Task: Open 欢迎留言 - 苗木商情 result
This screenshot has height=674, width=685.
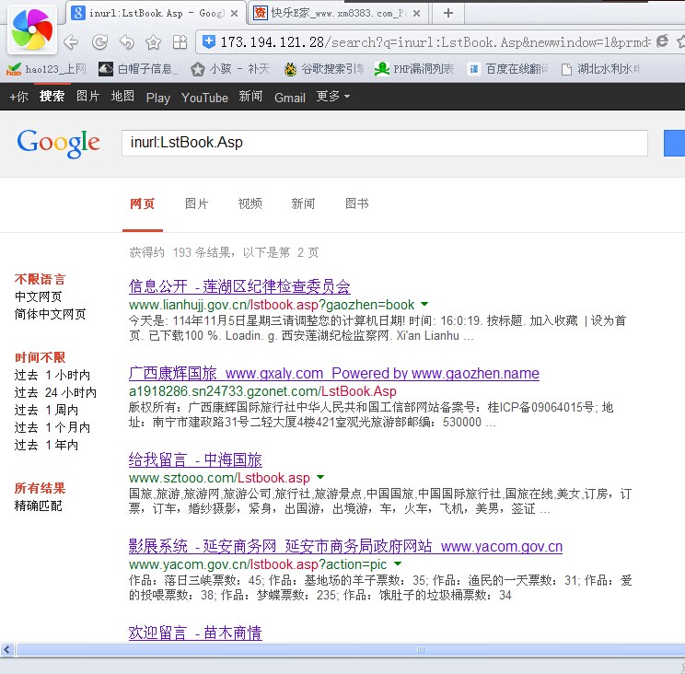Action: pyautogui.click(x=195, y=633)
